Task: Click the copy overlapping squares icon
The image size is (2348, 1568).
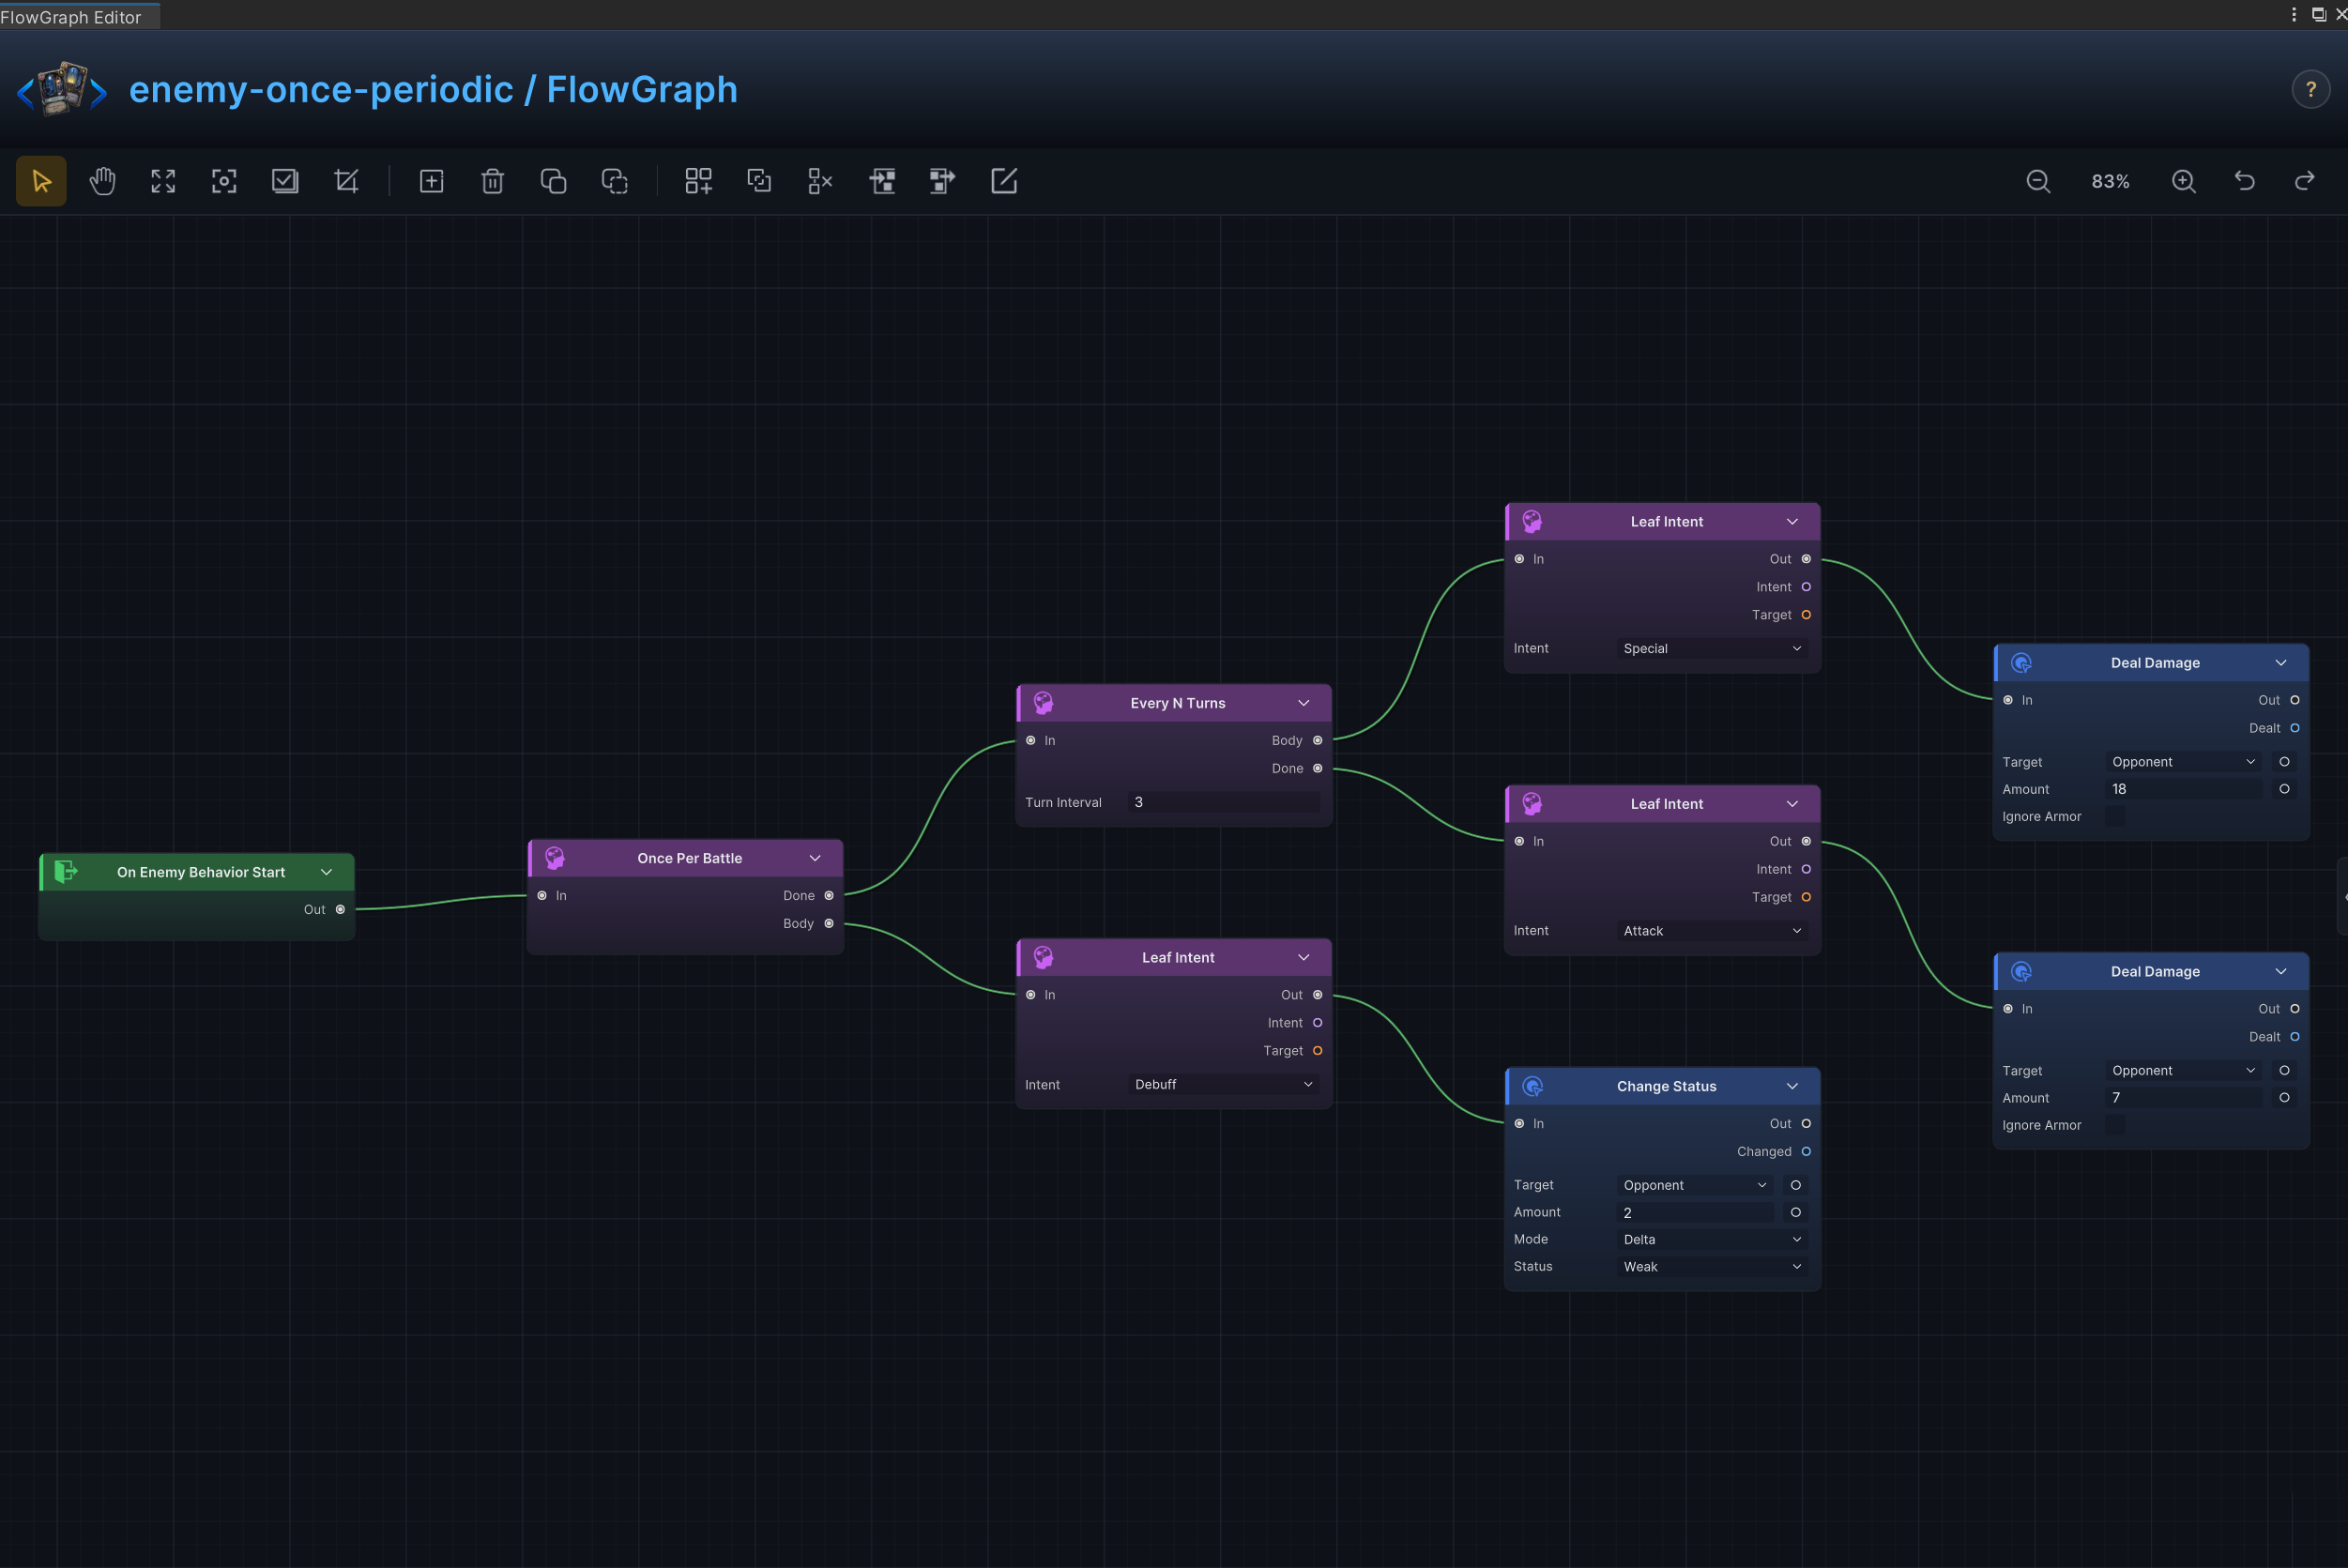Action: coord(553,181)
